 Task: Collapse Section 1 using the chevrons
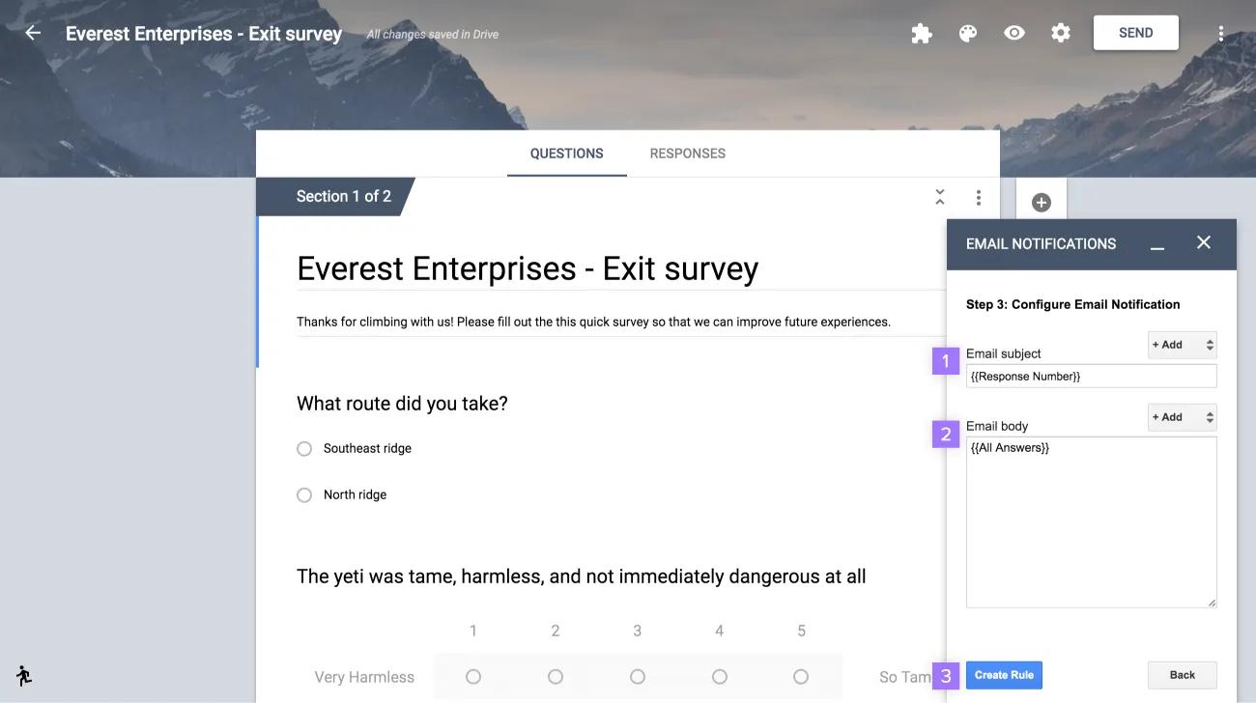(x=940, y=197)
